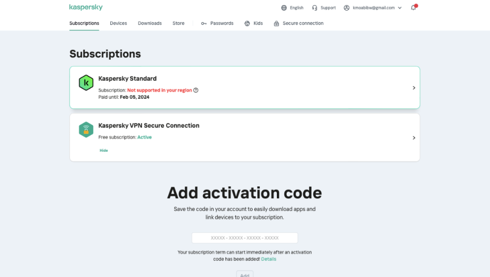The image size is (490, 277).
Task: Expand the account email dropdown
Action: [x=400, y=8]
